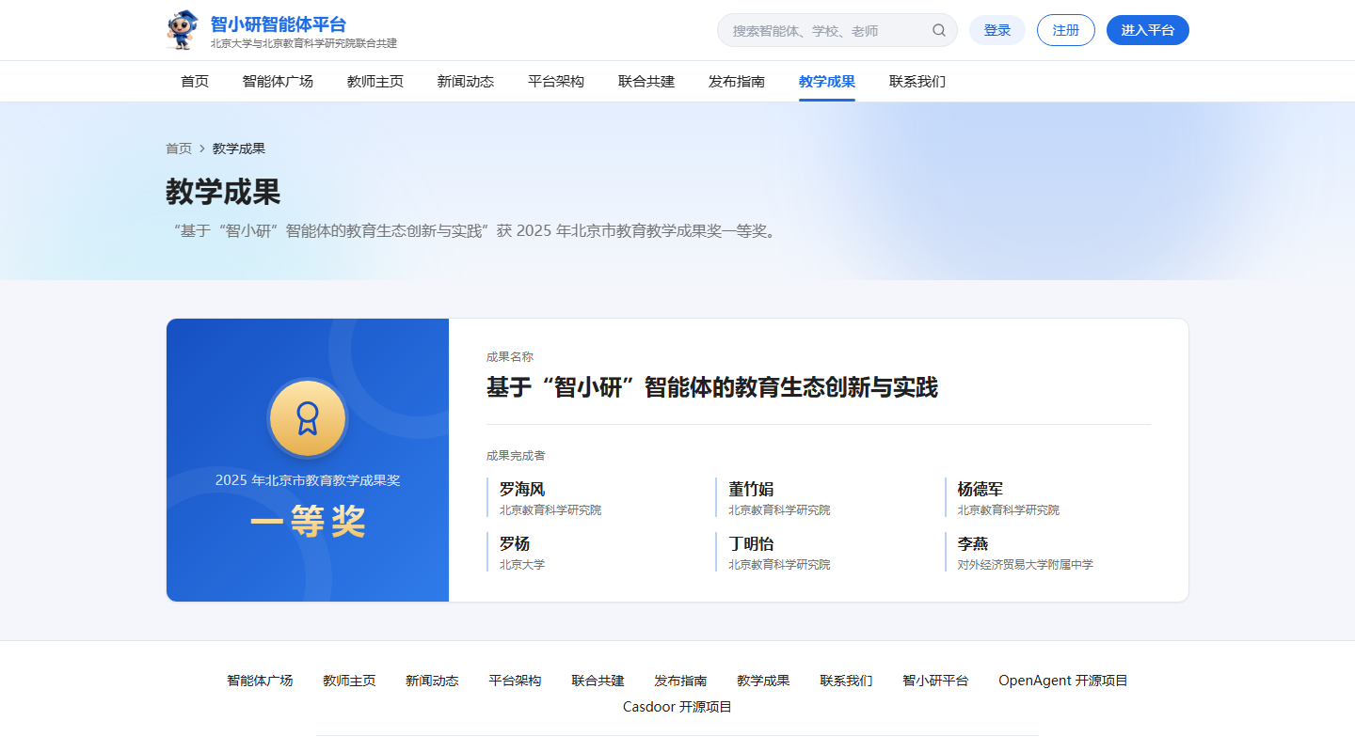
Task: Click footer link 教学成果
Action: coord(763,681)
